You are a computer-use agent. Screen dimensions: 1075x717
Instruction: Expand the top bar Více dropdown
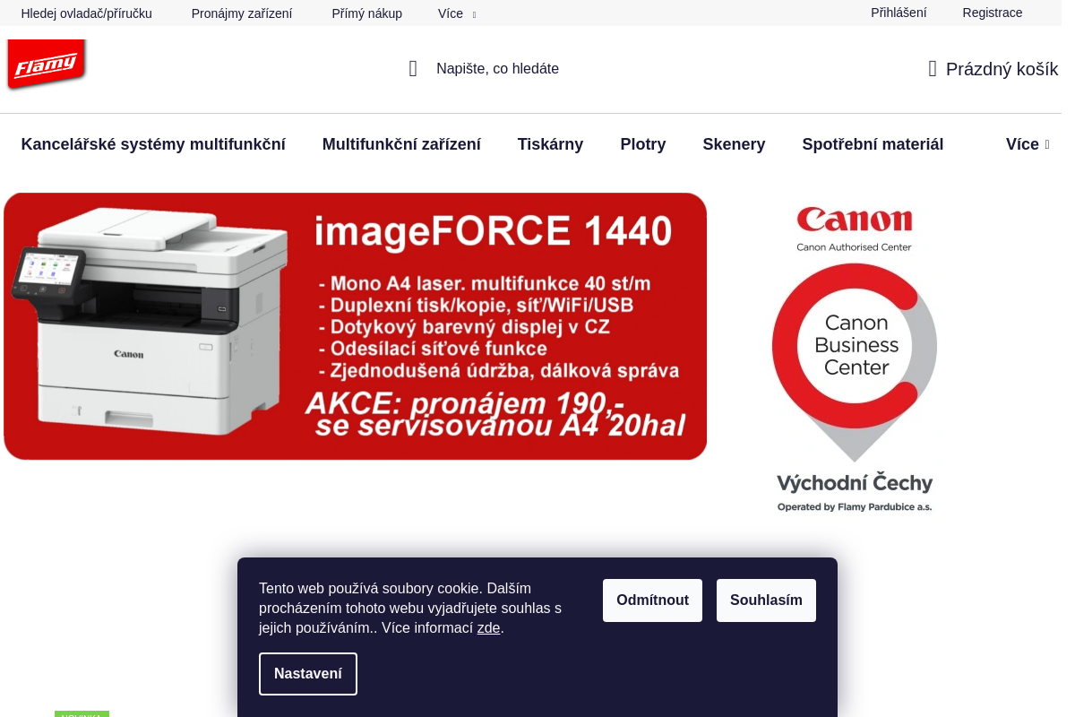(x=457, y=13)
